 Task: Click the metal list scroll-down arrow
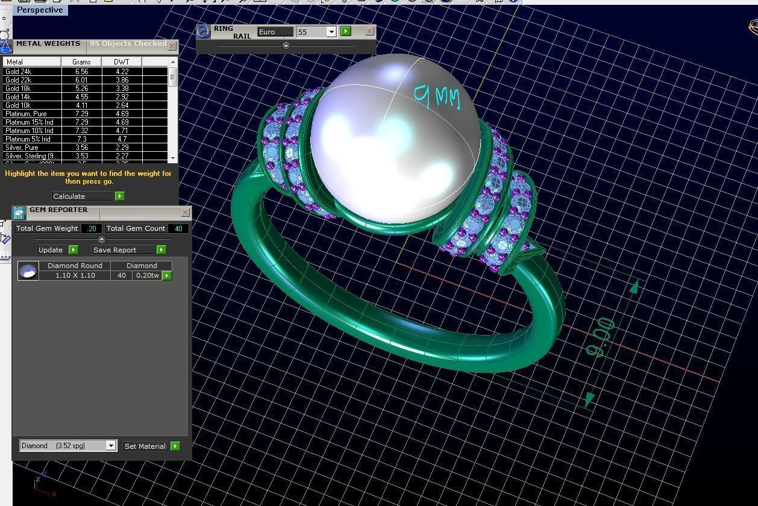(x=173, y=158)
